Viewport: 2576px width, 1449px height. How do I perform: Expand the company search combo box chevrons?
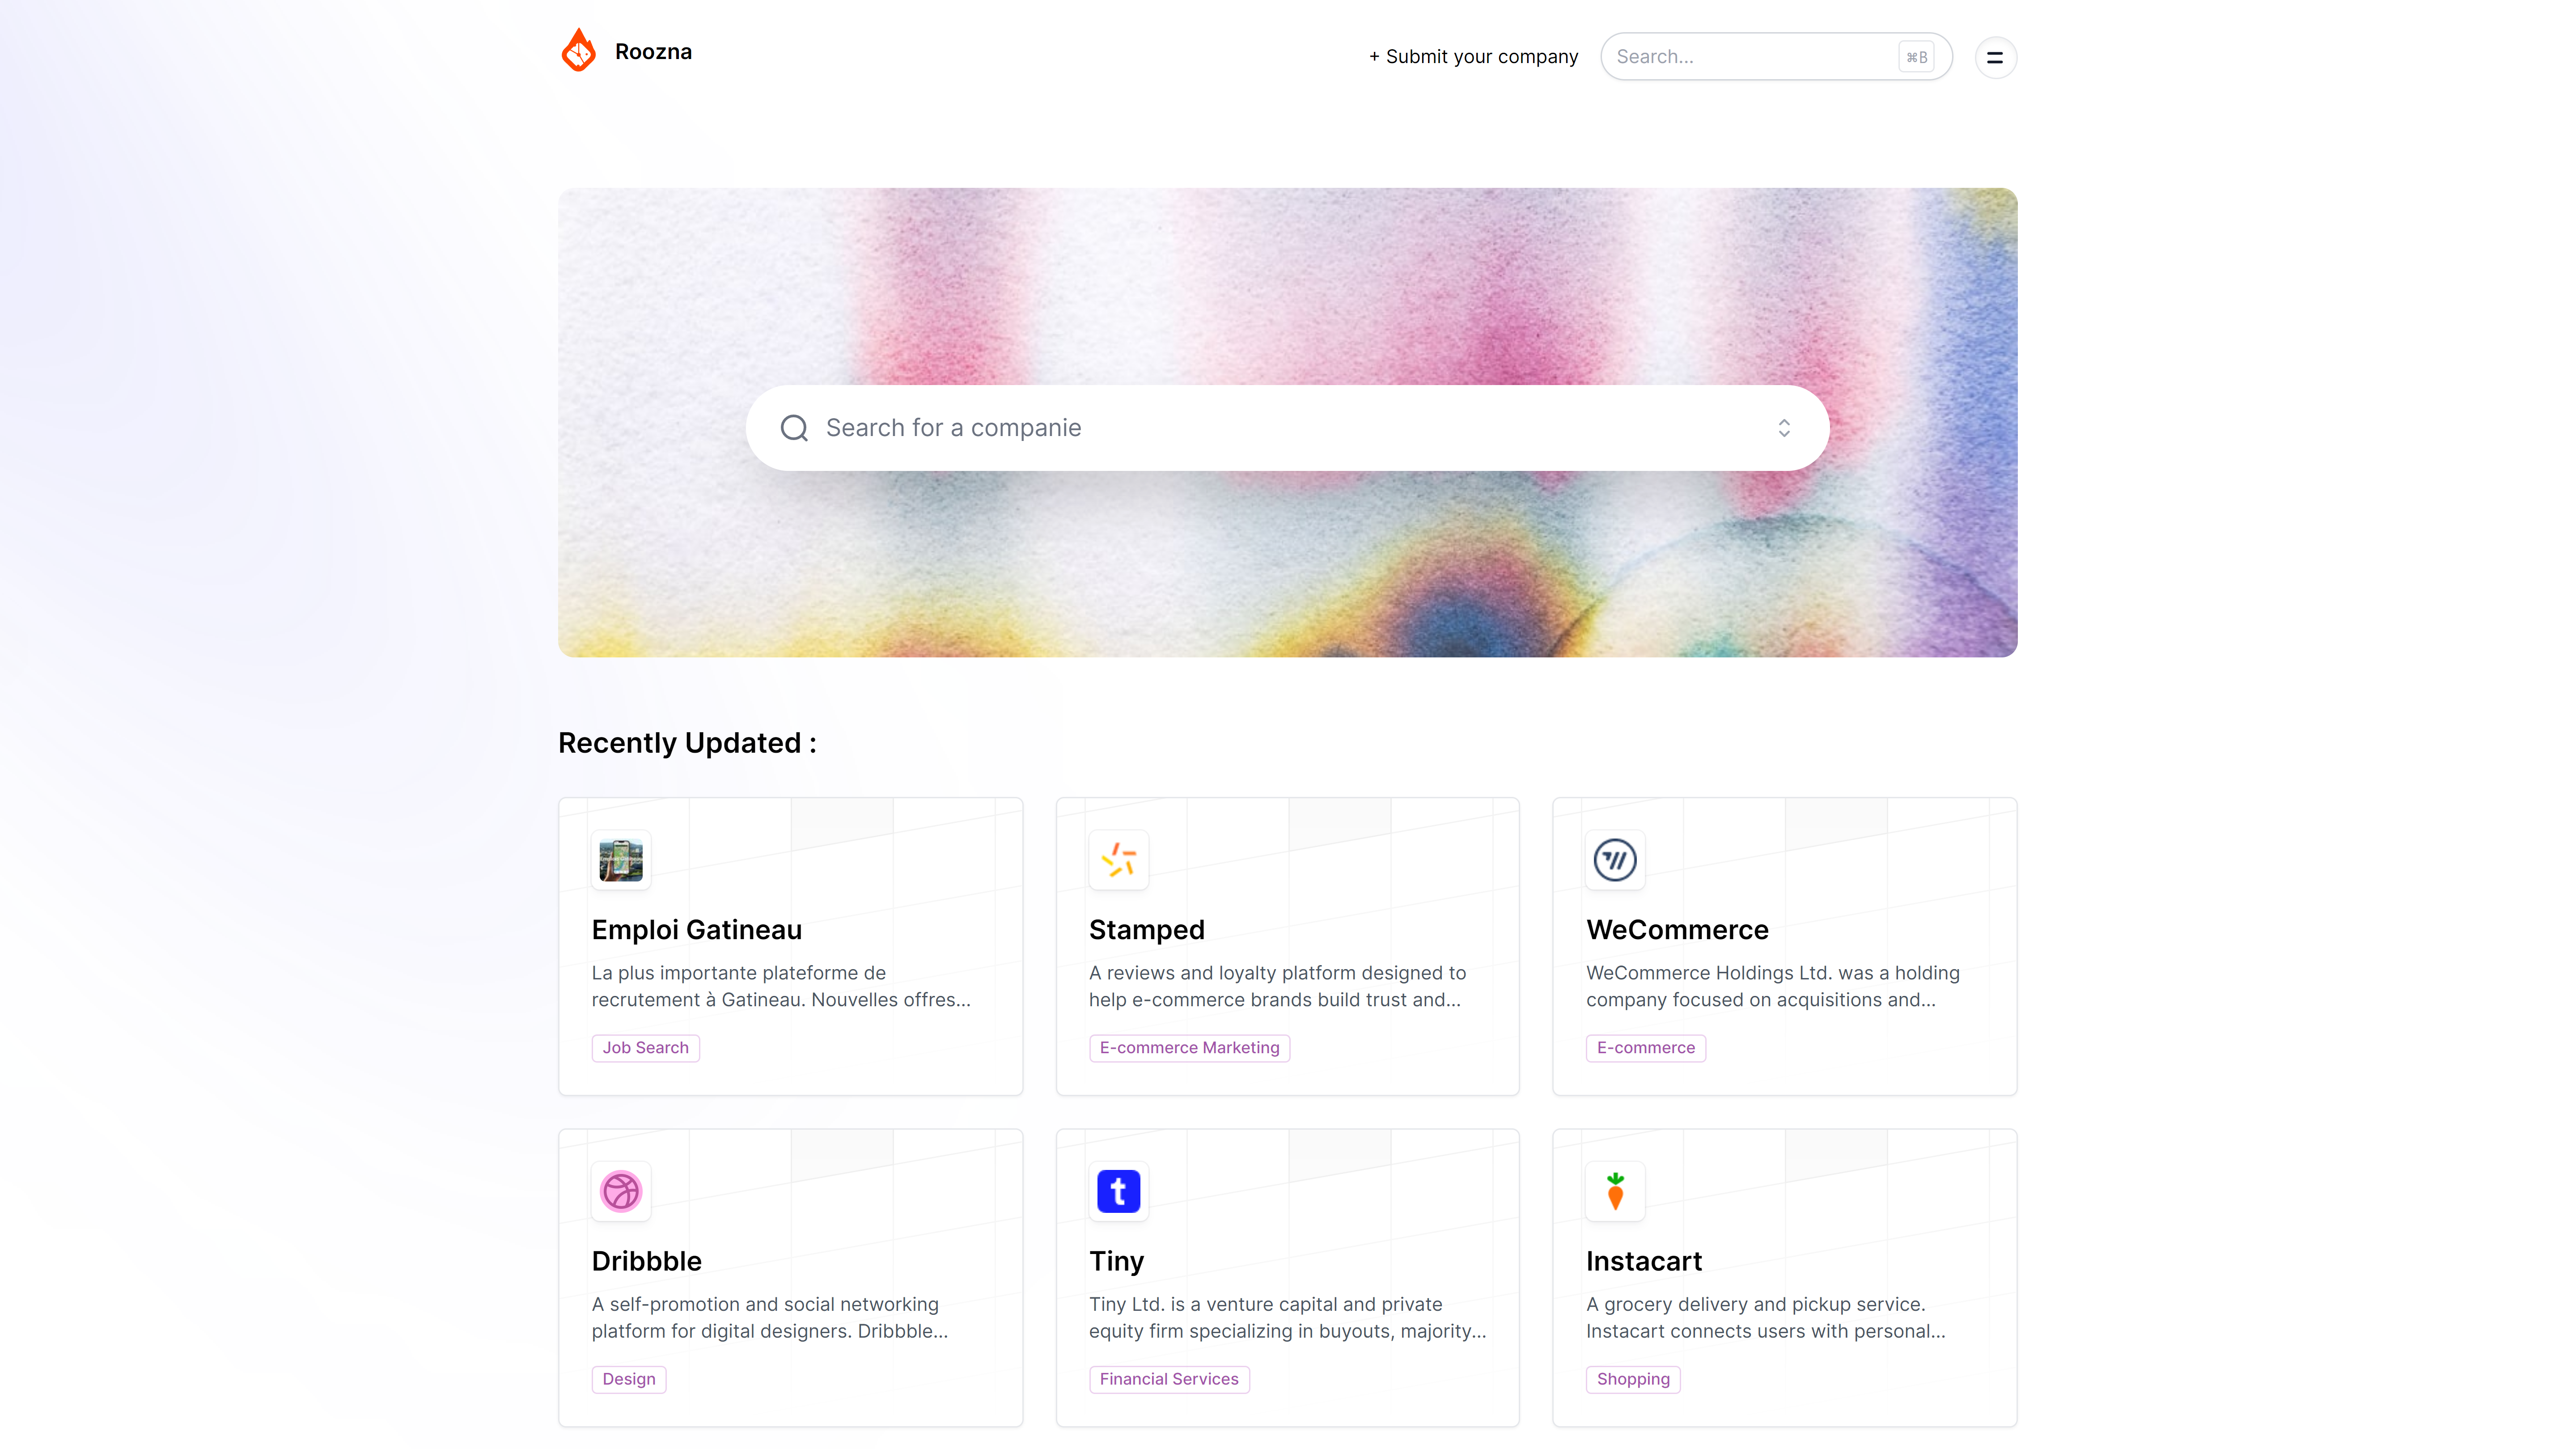1784,428
